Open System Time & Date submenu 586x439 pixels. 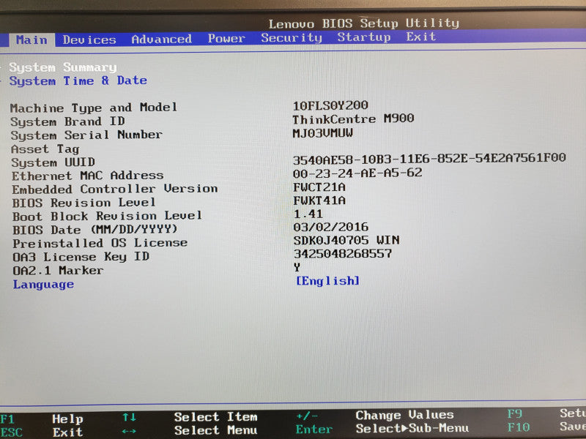pos(78,80)
